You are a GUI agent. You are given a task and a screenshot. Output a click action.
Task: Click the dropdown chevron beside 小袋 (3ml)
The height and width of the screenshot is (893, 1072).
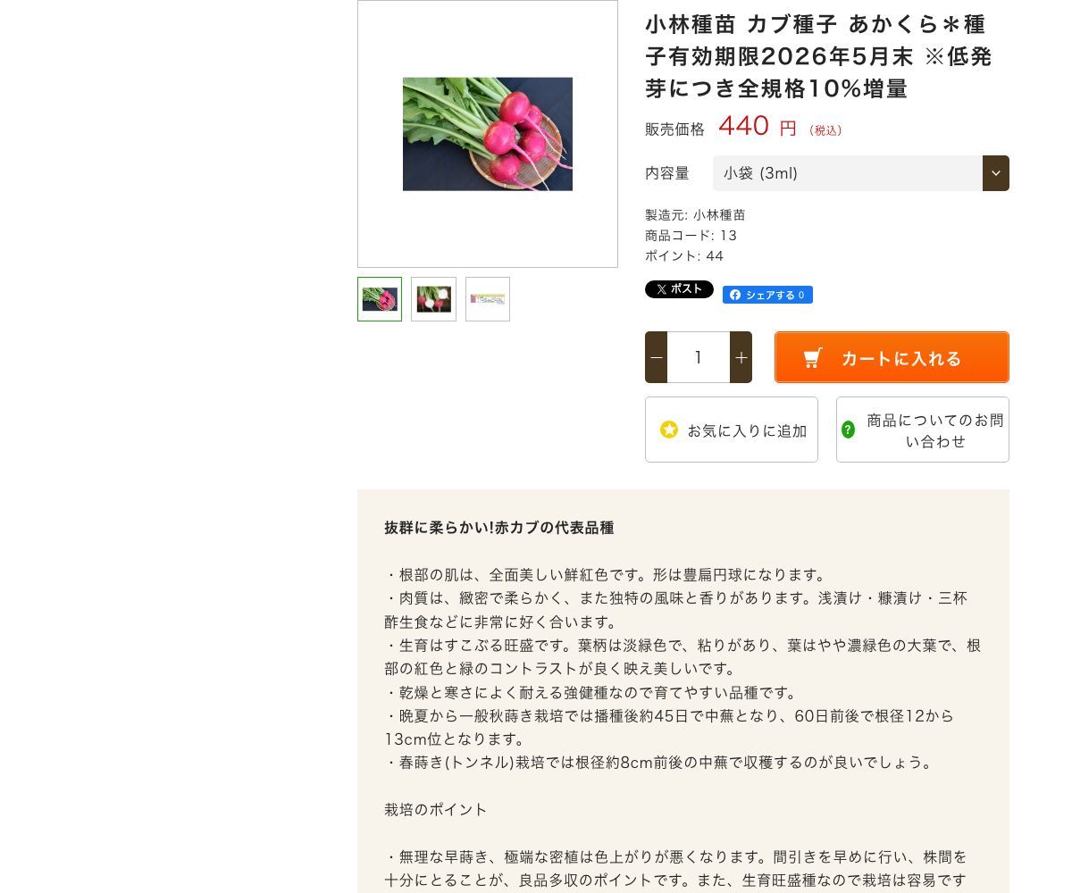click(996, 173)
